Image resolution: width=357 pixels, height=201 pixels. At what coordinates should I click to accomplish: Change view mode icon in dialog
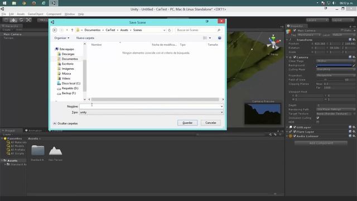click(205, 38)
